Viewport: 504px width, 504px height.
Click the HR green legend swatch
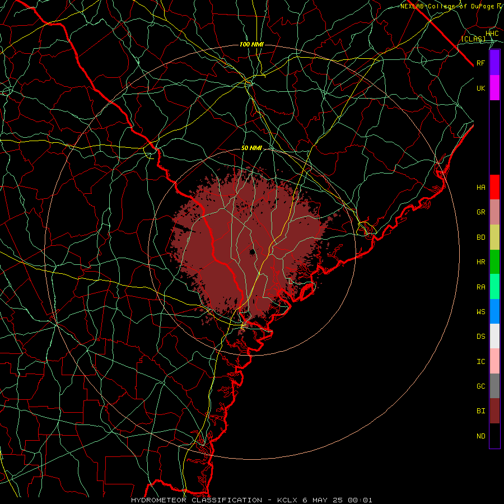coord(494,262)
